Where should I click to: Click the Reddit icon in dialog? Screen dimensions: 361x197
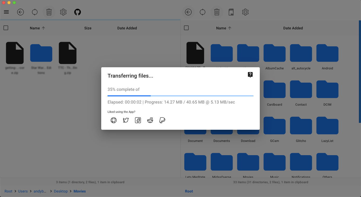(x=150, y=120)
